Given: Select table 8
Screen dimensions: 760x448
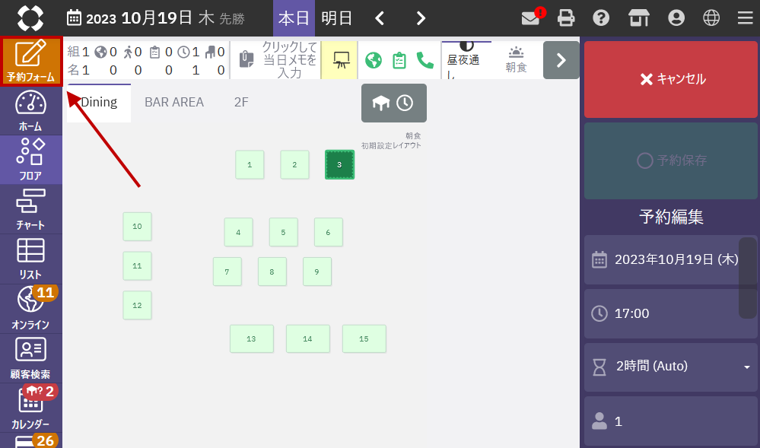Looking at the screenshot, I should [272, 272].
